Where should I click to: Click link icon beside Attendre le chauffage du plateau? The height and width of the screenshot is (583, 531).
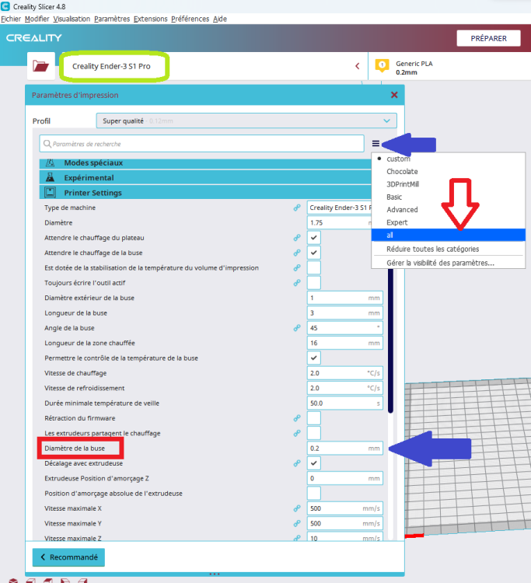click(x=297, y=238)
